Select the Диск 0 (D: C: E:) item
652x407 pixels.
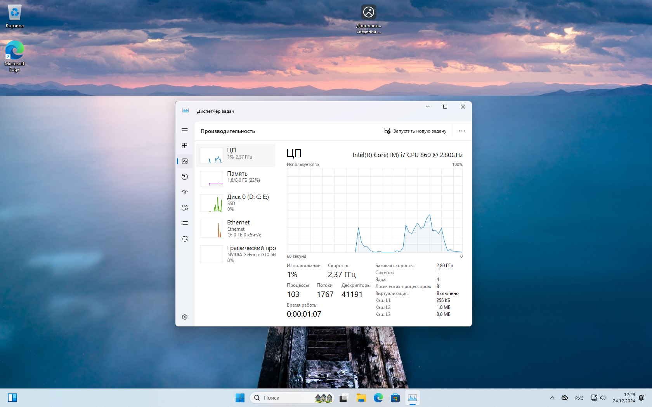coord(236,203)
